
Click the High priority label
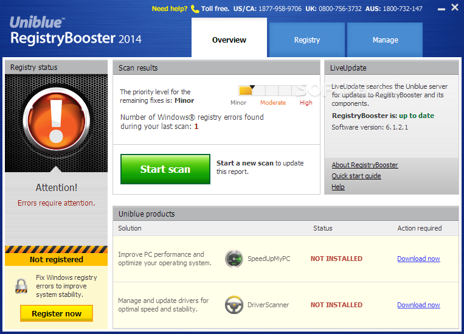(x=306, y=102)
